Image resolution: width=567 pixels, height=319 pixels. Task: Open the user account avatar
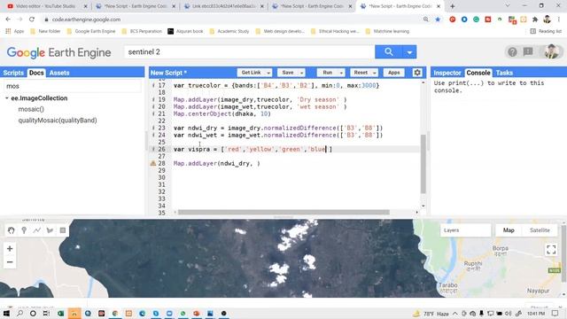coord(551,51)
